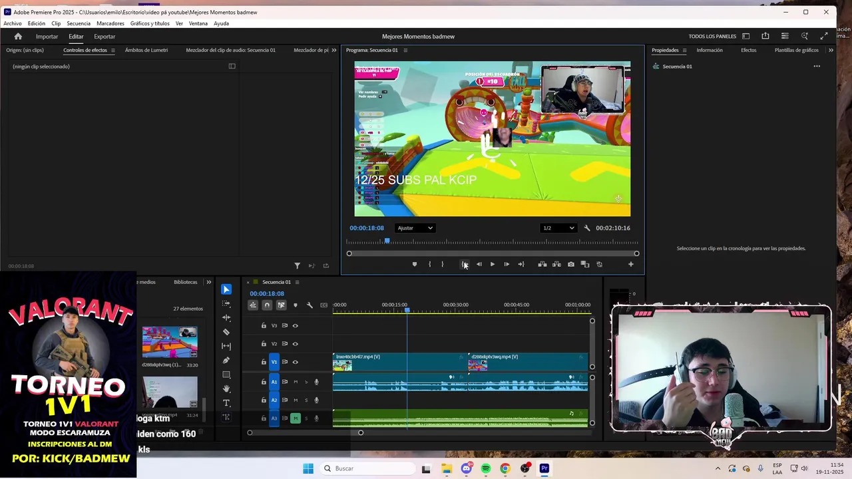Open Comparison View in Program monitor

[585, 264]
